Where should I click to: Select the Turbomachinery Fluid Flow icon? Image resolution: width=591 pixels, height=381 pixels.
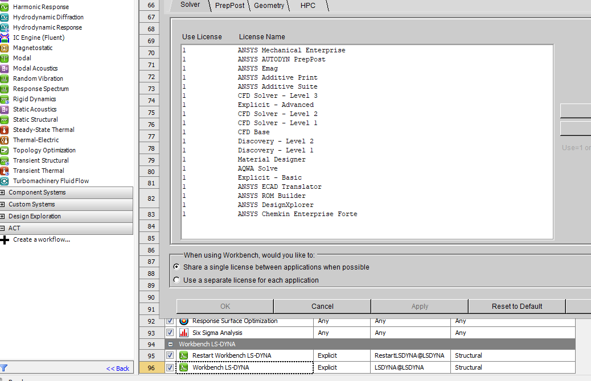click(4, 181)
